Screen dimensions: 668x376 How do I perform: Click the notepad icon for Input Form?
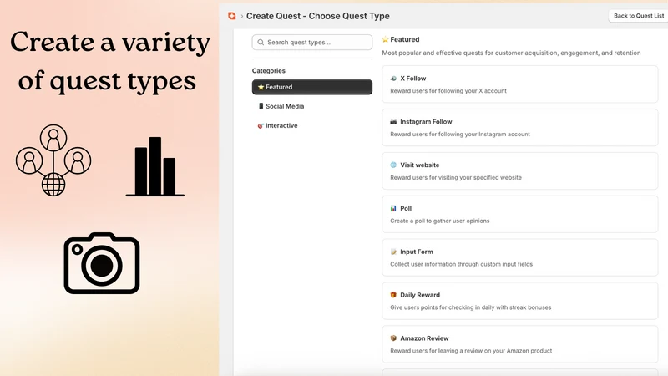coord(393,252)
